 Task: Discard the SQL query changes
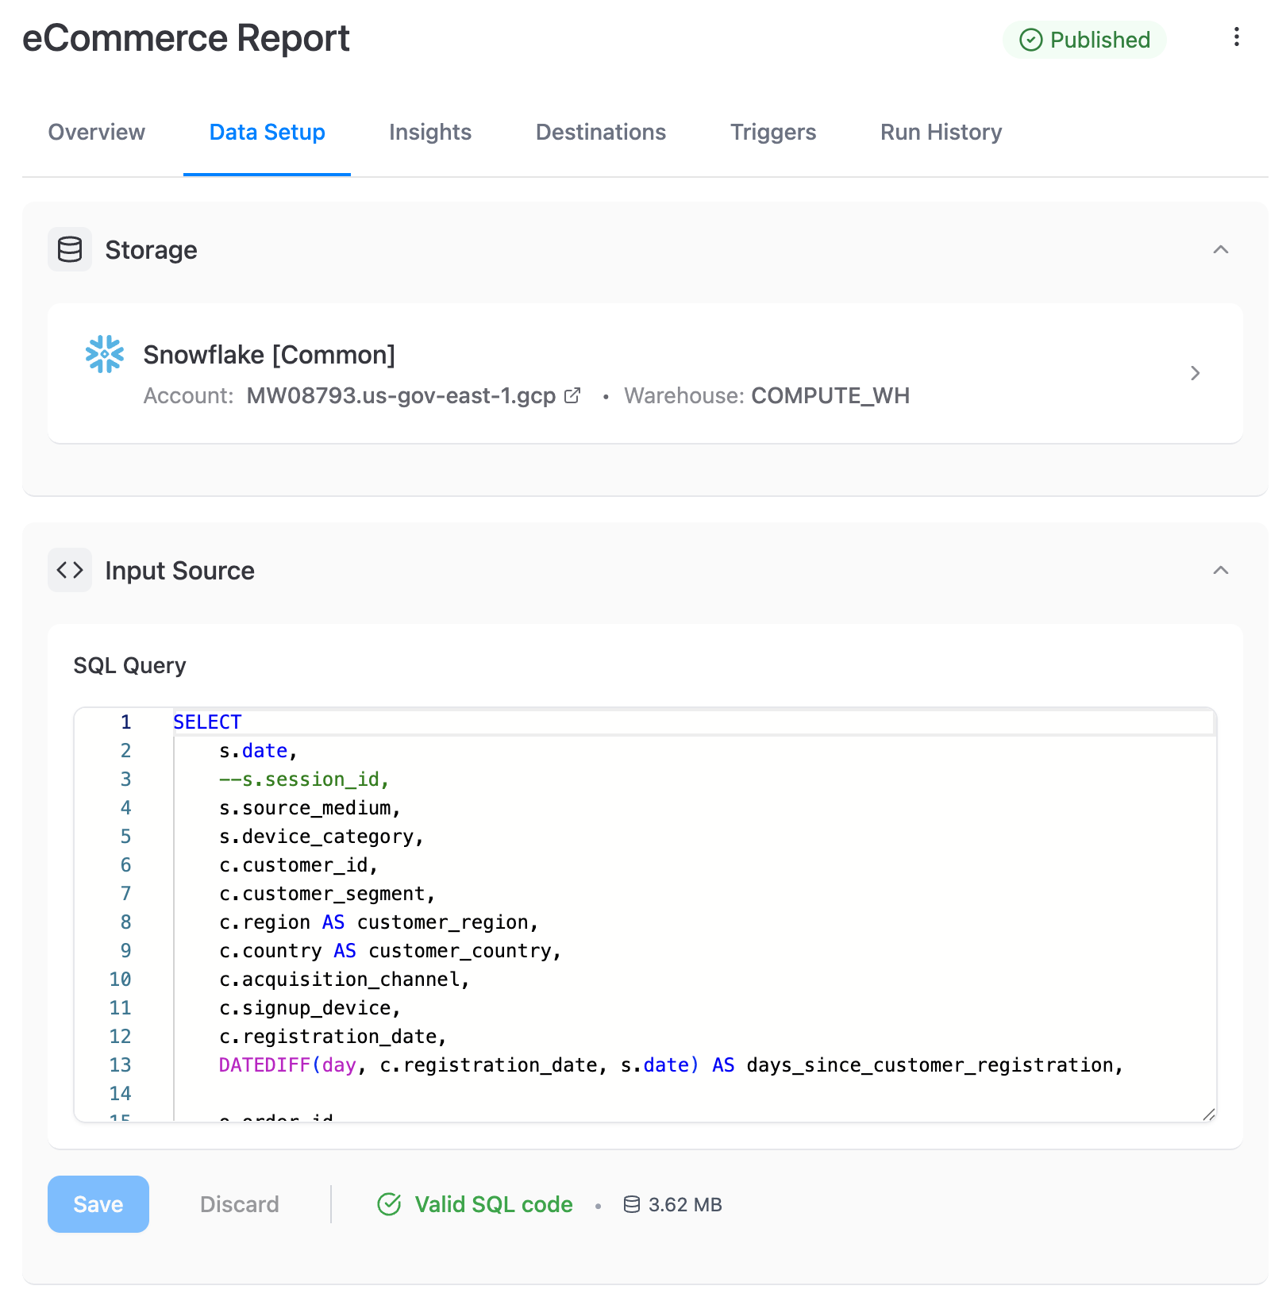coord(240,1204)
